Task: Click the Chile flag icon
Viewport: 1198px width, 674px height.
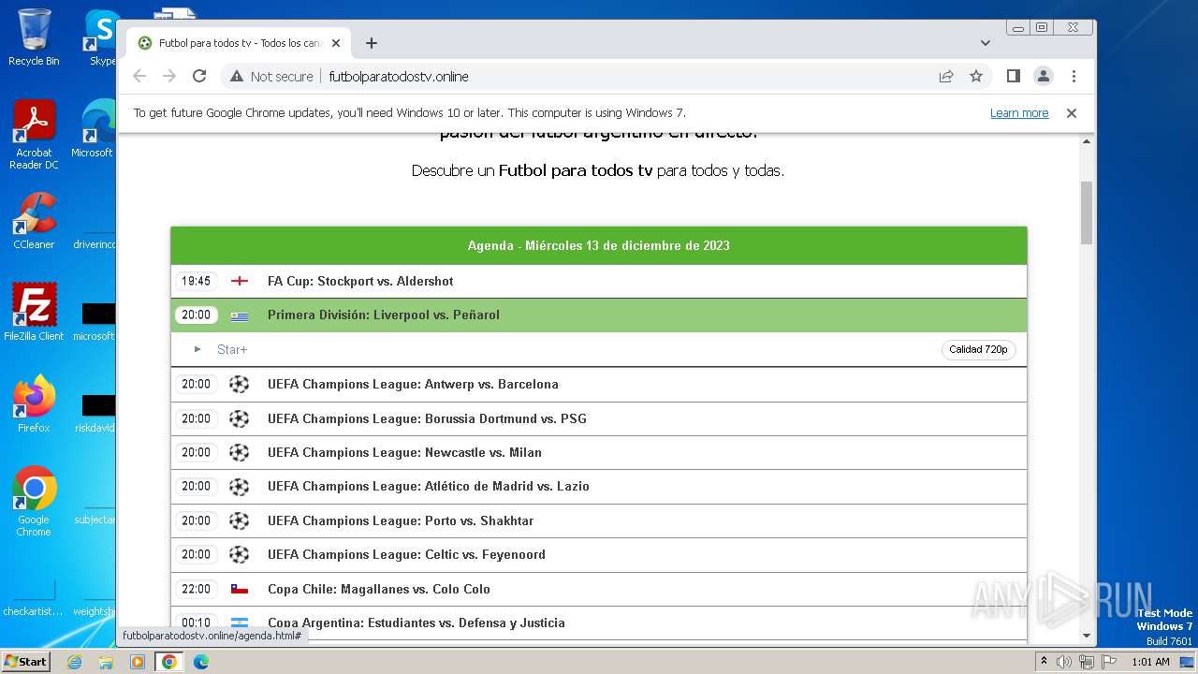Action: (240, 589)
